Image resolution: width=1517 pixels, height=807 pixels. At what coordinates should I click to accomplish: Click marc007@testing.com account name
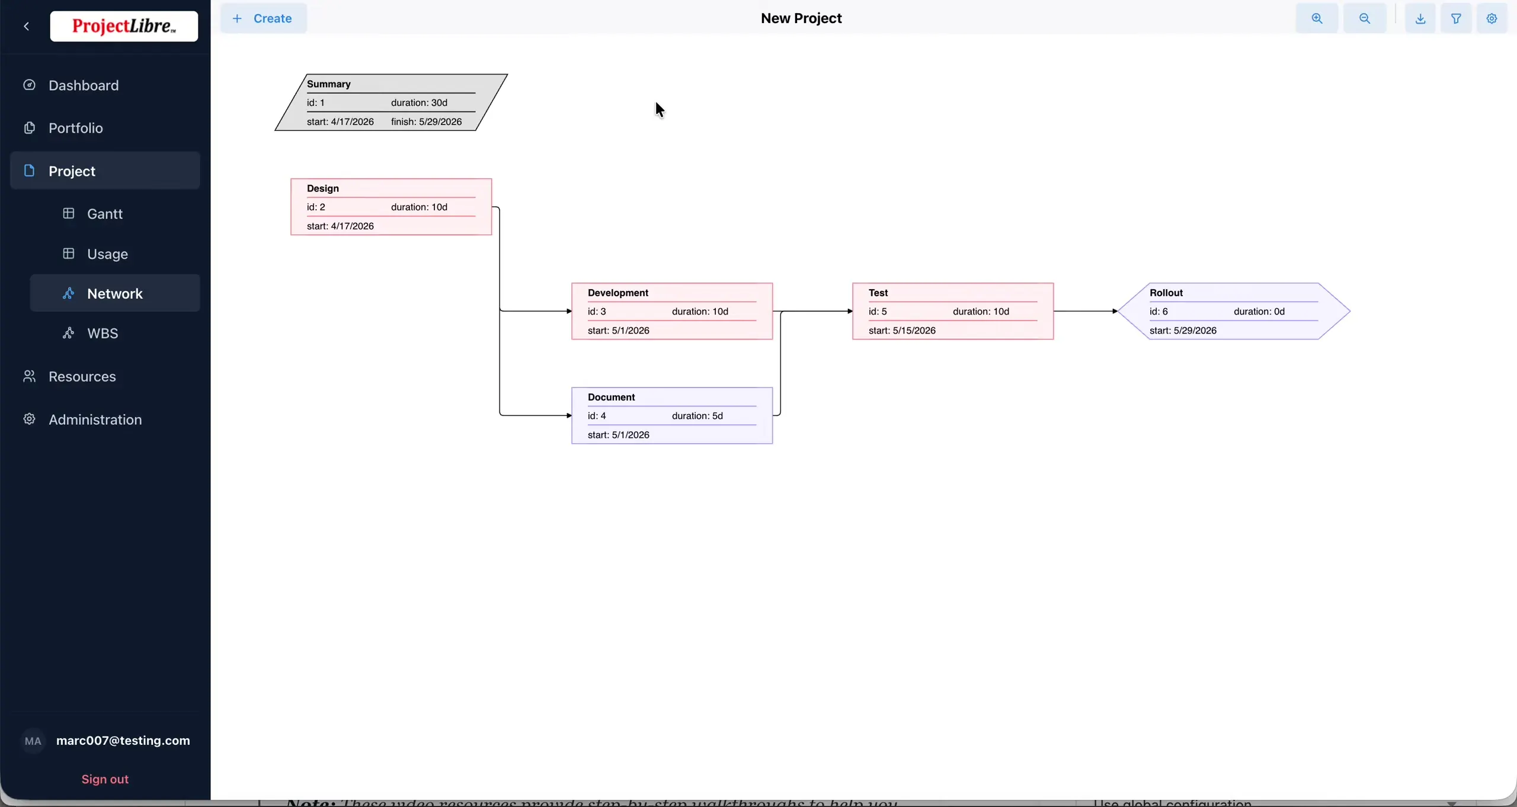point(123,741)
